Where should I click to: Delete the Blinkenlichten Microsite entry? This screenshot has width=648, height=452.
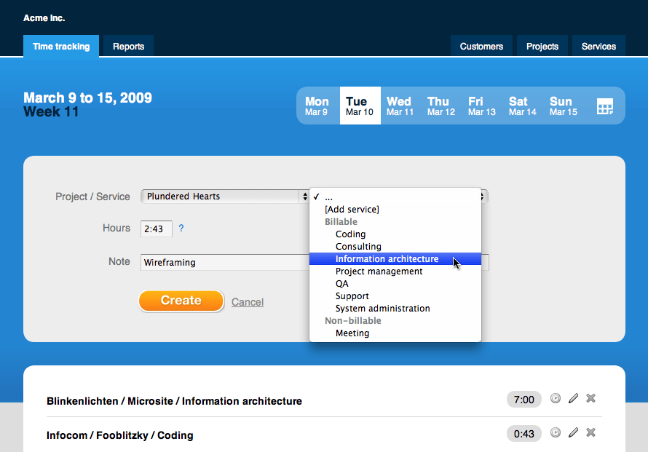591,398
